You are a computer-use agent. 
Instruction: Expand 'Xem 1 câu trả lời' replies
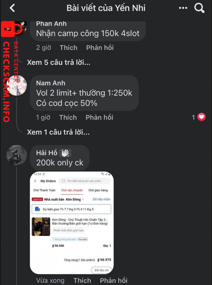click(x=58, y=132)
